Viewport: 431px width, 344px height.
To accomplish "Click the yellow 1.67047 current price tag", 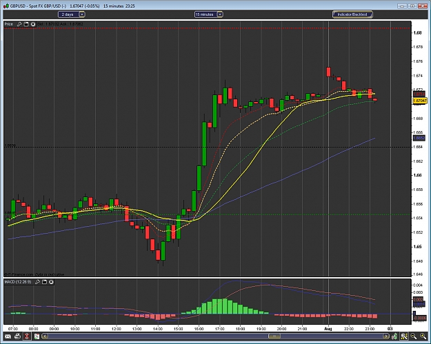I will tap(420, 101).
